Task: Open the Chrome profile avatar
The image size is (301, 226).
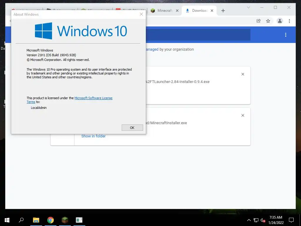Action: pyautogui.click(x=280, y=21)
